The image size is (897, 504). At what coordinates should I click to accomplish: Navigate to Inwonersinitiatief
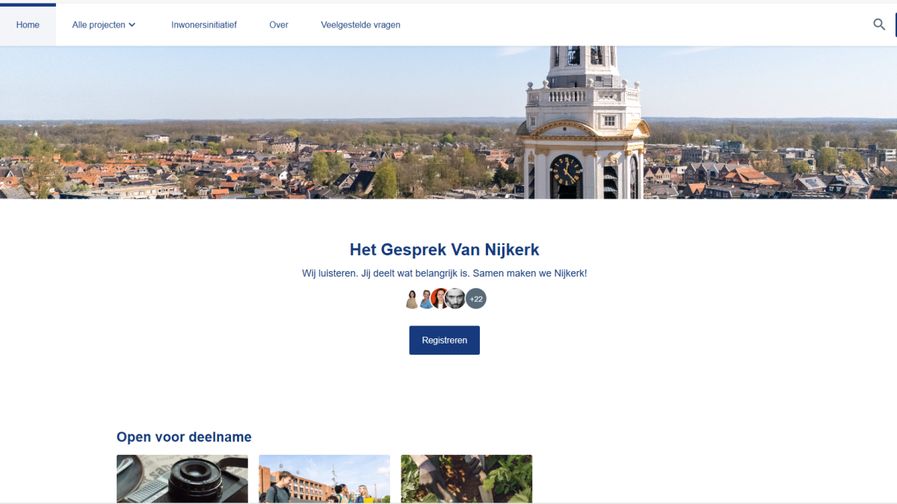pos(204,25)
